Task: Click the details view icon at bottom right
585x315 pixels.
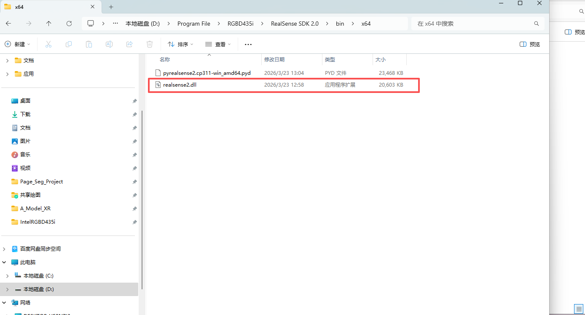Action: point(578,309)
